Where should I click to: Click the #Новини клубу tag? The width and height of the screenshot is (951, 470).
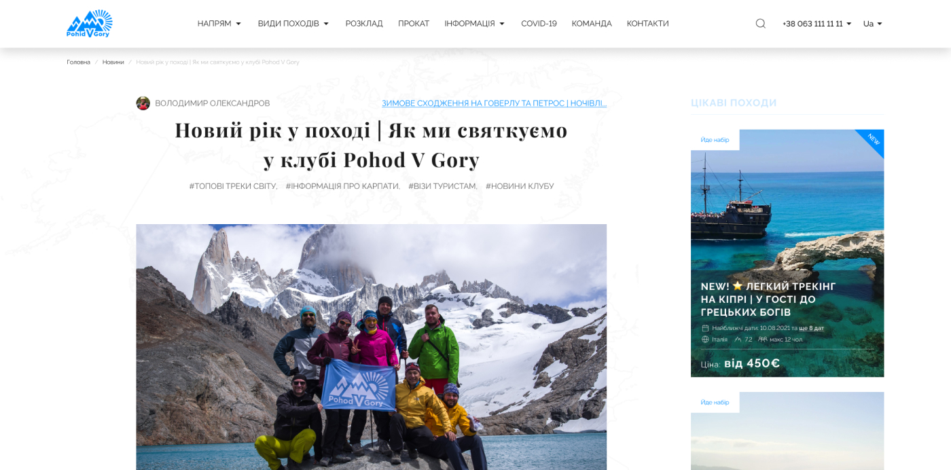(x=520, y=186)
